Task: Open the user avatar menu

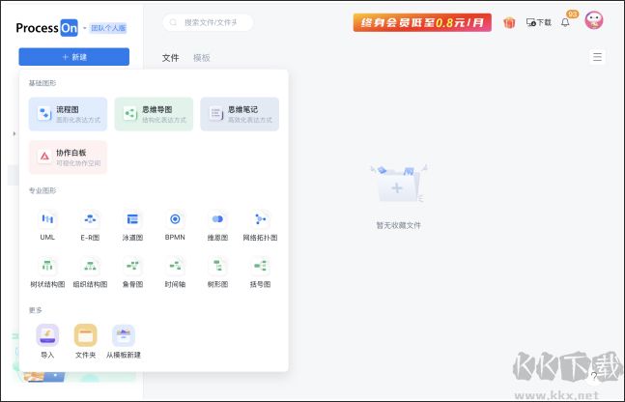Action: pos(594,20)
